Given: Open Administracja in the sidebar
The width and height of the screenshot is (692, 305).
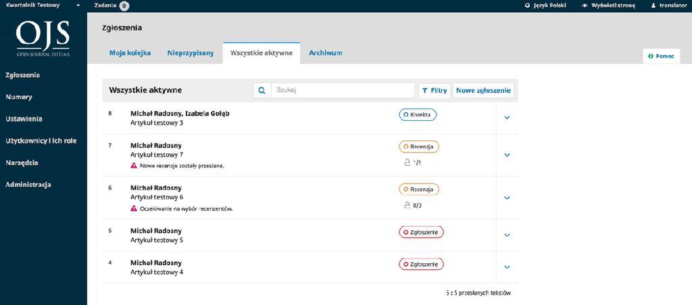Looking at the screenshot, I should [28, 185].
